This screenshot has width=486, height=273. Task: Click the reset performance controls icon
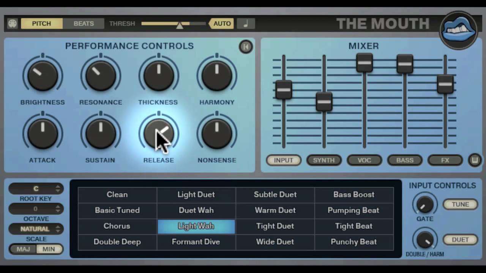click(x=246, y=47)
